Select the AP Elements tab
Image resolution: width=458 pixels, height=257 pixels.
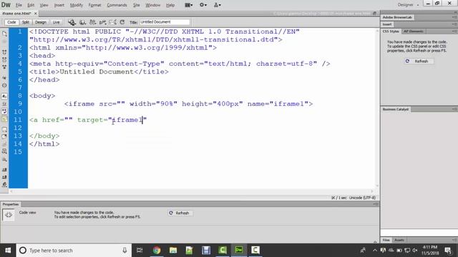click(x=414, y=31)
